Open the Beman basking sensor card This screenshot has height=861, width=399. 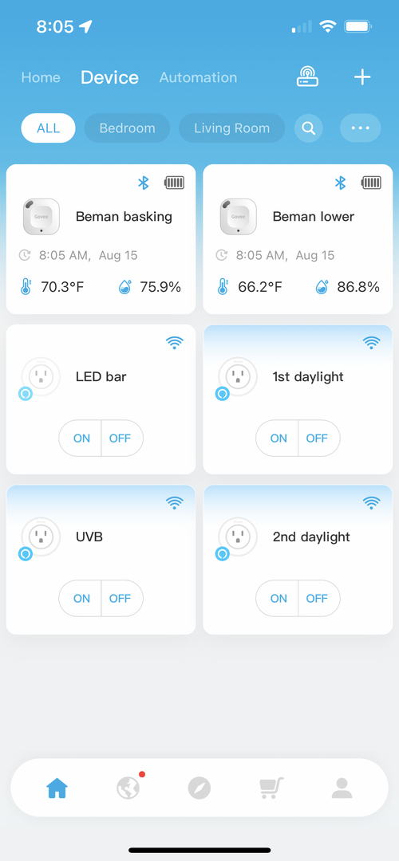tap(101, 239)
